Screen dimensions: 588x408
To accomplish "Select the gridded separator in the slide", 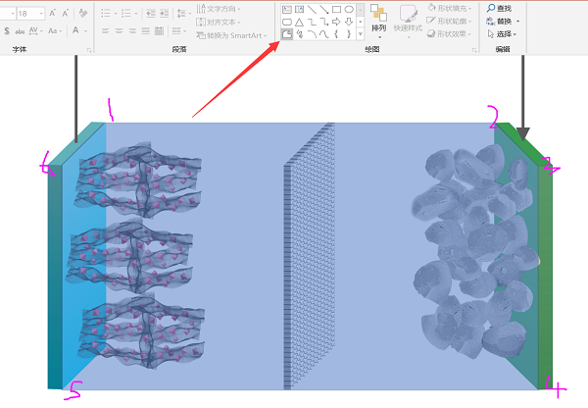I will [x=308, y=260].
